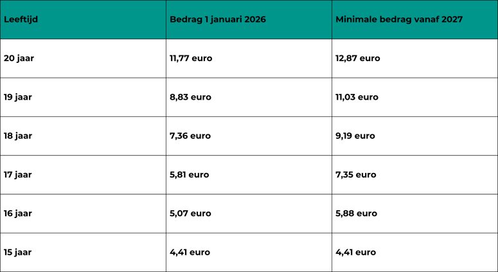Select the '15 jaar' row cell
The width and height of the screenshot is (498, 272).
tap(18, 253)
